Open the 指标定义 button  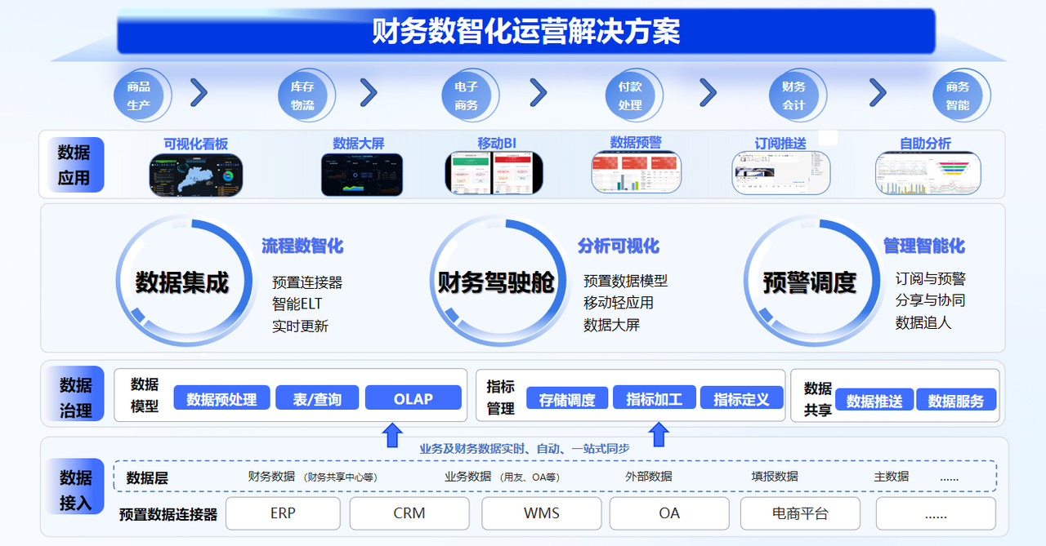click(741, 398)
